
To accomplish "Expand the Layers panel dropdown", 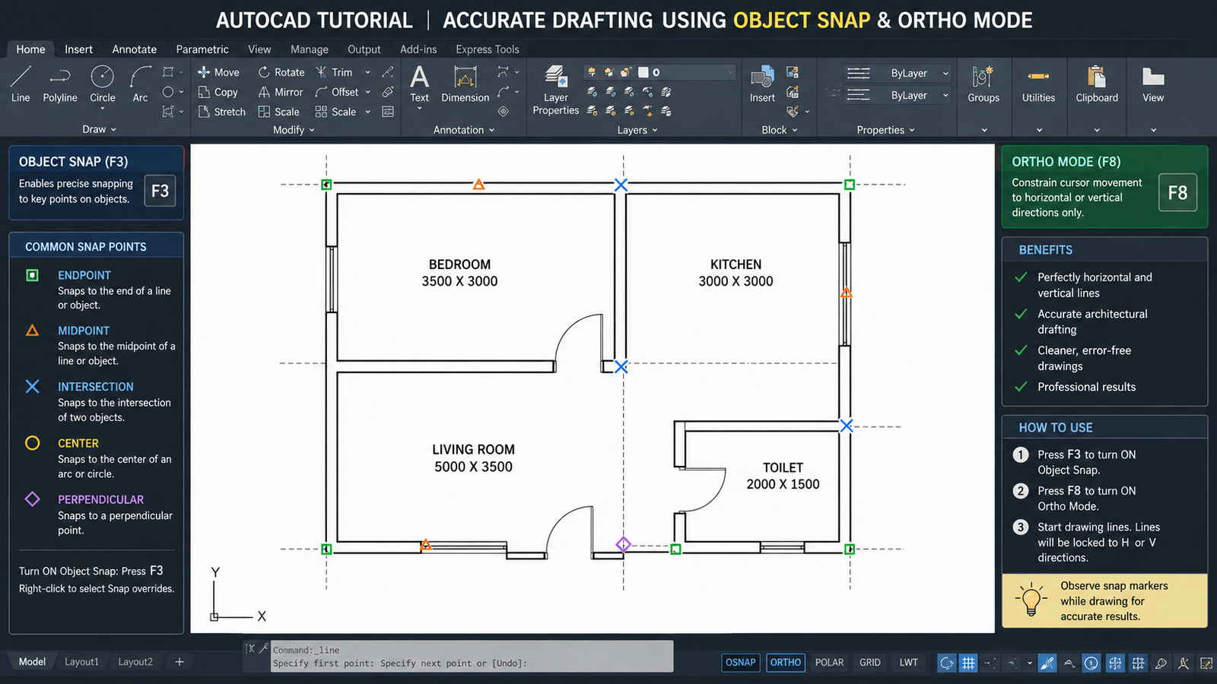I will coord(637,130).
